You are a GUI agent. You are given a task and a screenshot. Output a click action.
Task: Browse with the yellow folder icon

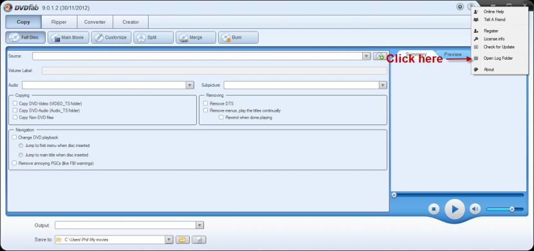pos(183,239)
